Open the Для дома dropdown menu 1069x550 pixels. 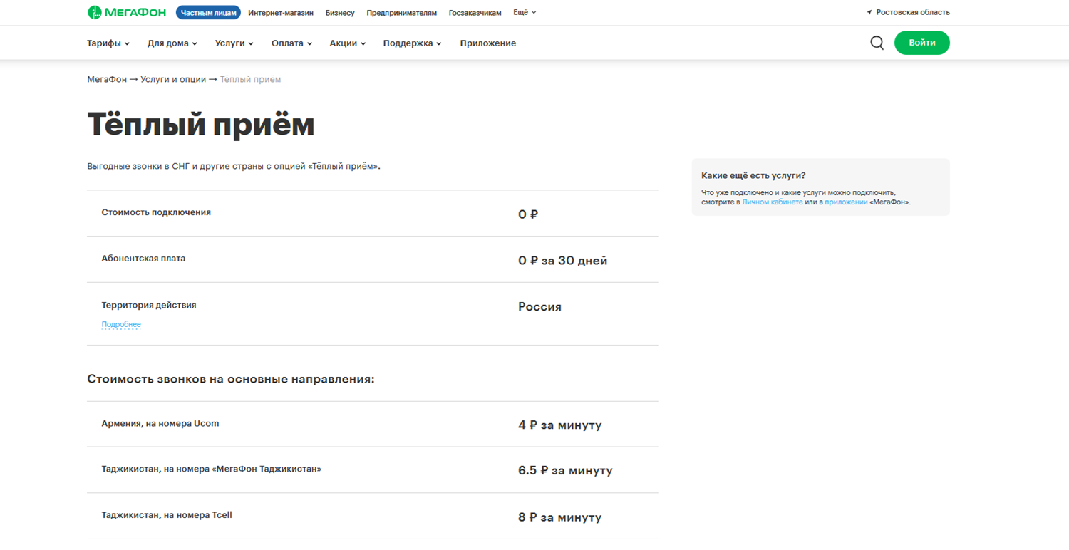click(x=172, y=43)
